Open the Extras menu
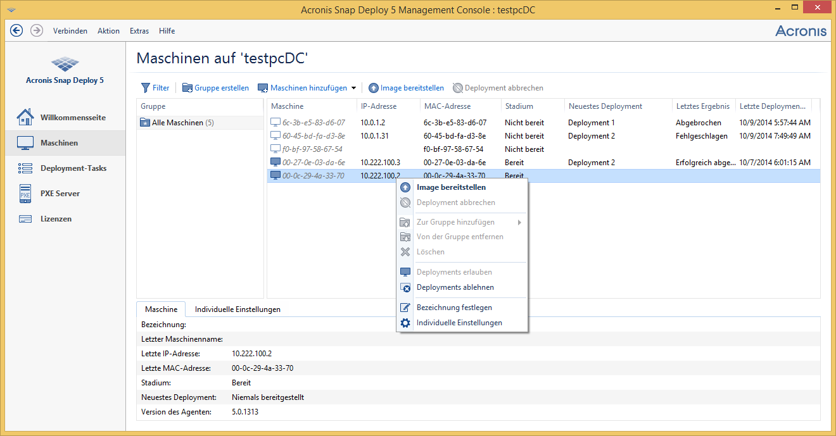The height and width of the screenshot is (436, 836). [139, 31]
